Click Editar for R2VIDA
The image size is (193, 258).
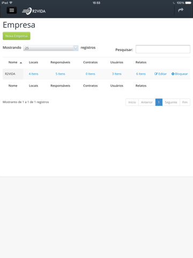(160, 74)
